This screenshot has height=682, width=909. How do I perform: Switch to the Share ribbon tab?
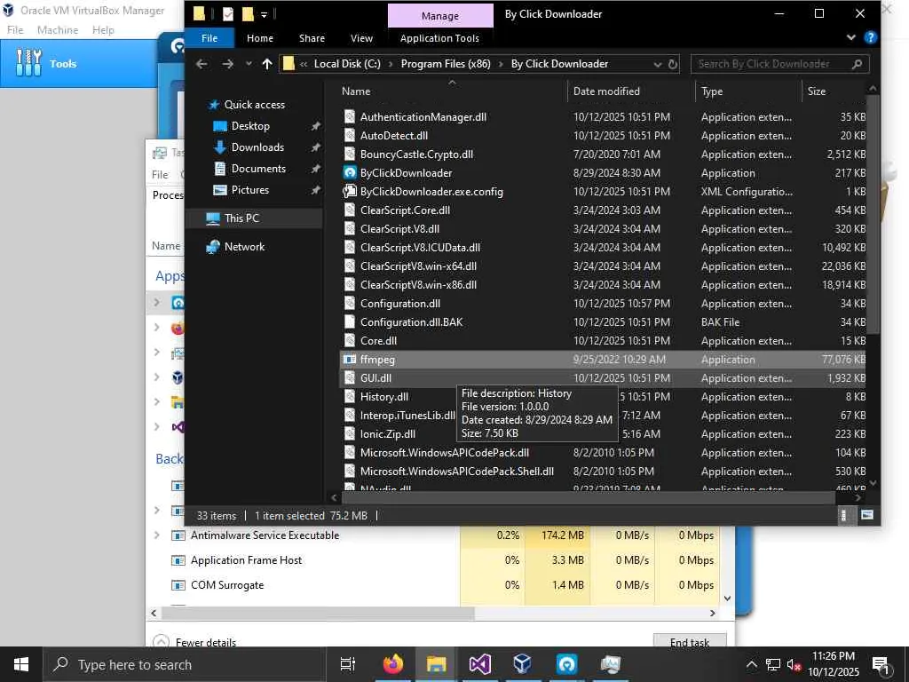click(312, 38)
